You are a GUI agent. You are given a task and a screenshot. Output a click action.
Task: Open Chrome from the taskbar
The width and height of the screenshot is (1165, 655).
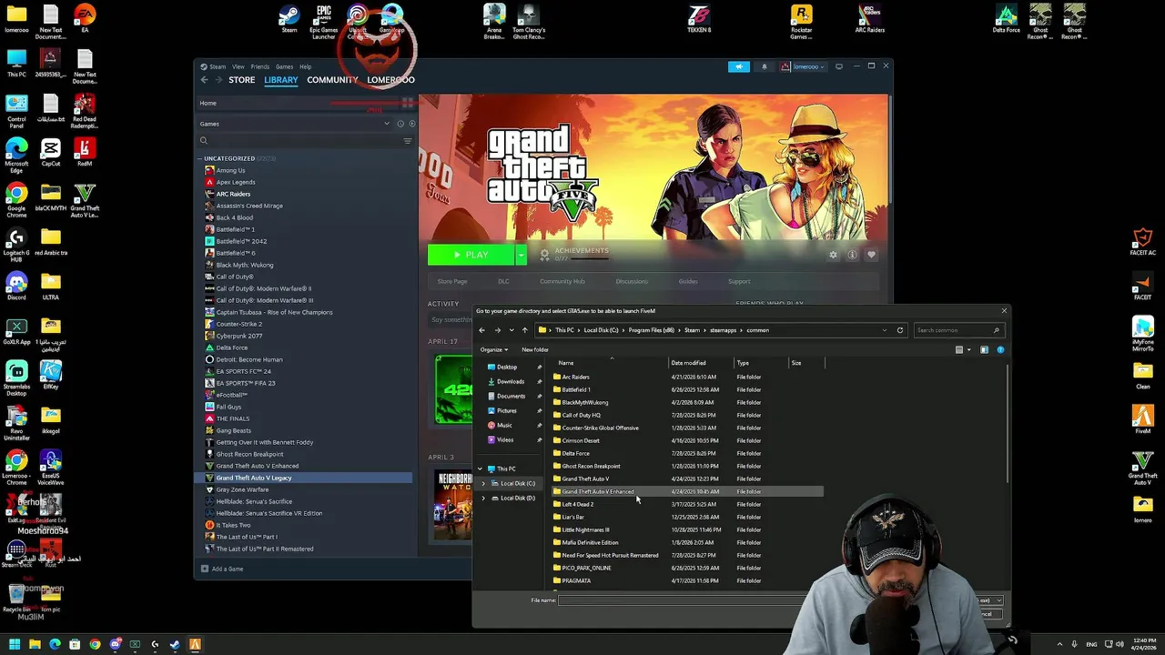(x=95, y=644)
